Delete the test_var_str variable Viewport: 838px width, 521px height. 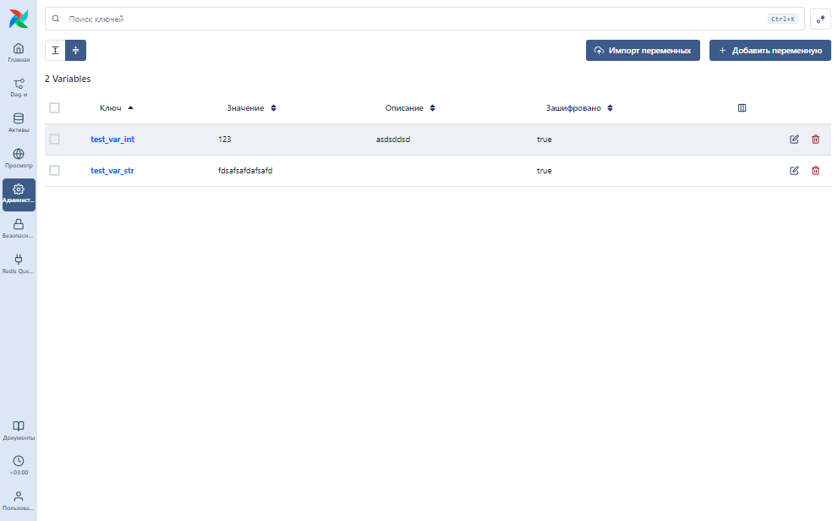pyautogui.click(x=815, y=171)
